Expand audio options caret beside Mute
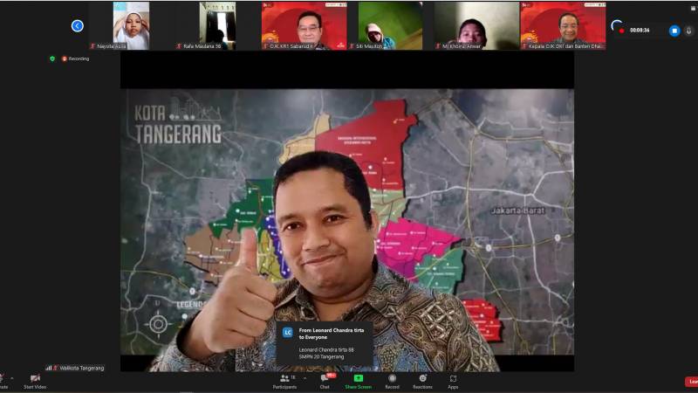 [x=12, y=377]
